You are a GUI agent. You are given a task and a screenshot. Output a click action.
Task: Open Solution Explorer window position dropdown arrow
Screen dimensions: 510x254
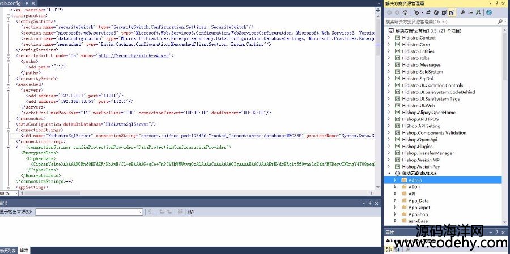(491, 3)
